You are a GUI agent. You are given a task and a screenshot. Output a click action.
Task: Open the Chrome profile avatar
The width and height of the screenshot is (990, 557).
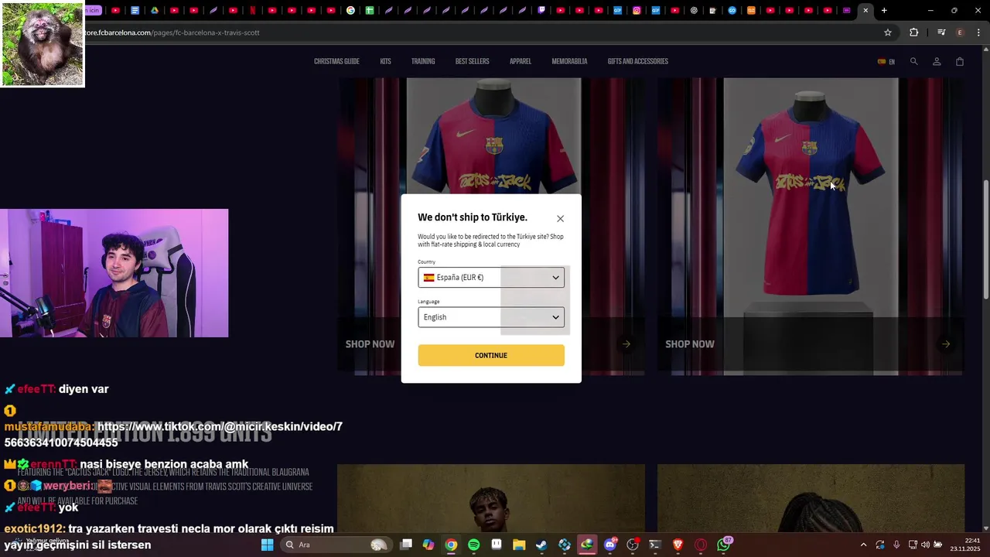[x=960, y=32]
